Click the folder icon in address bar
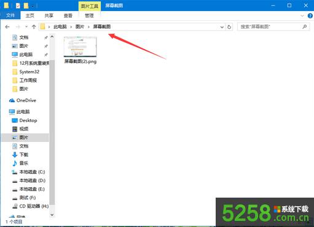 click(42, 26)
